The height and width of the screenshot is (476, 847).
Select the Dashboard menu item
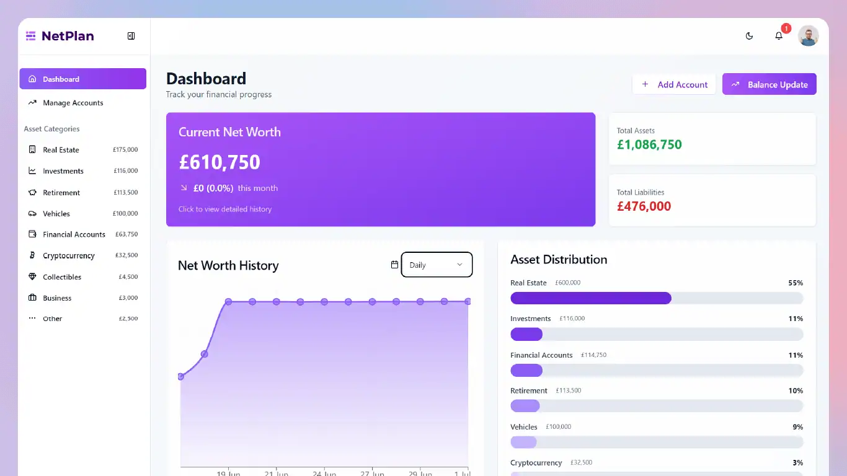61,79
